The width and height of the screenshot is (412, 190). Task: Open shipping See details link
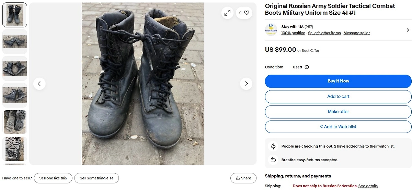[368, 186]
